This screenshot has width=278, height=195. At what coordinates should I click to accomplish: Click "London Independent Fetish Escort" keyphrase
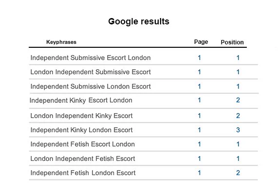(x=83, y=158)
